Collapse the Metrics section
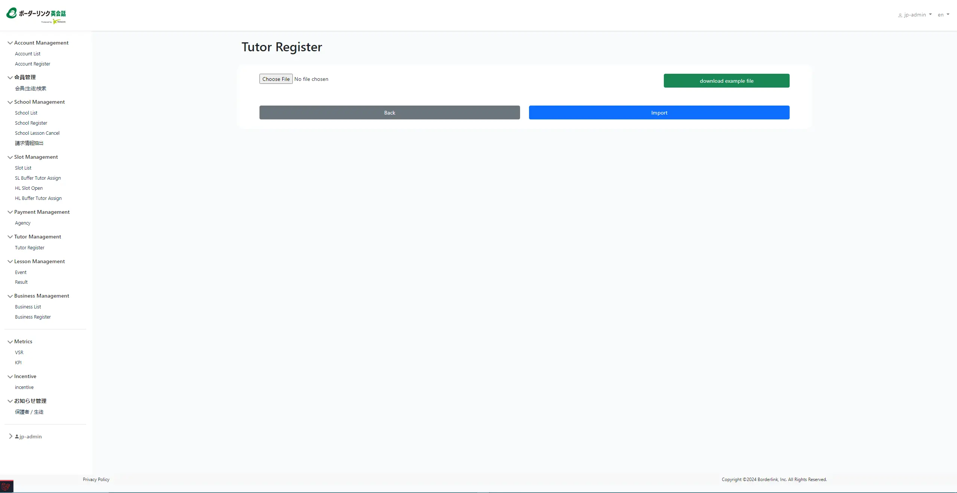This screenshot has height=493, width=957. tap(10, 342)
